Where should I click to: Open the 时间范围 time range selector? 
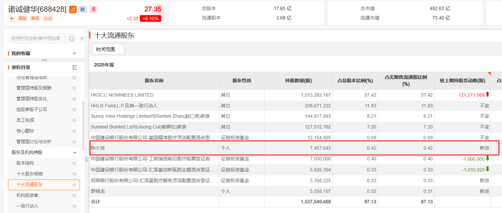[x=108, y=49]
